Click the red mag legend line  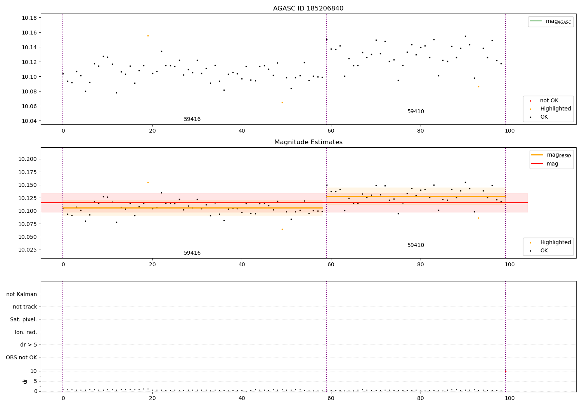point(537,164)
